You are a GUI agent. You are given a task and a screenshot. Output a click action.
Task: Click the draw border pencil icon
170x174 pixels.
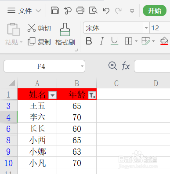coord(146,41)
